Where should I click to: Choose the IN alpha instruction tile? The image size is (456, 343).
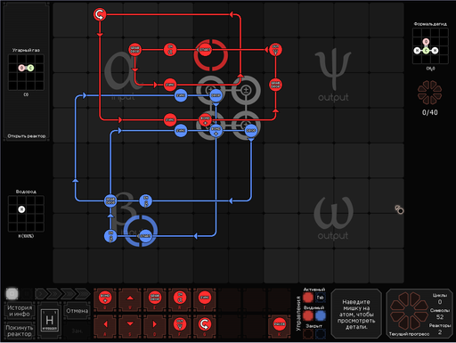[x=180, y=298]
